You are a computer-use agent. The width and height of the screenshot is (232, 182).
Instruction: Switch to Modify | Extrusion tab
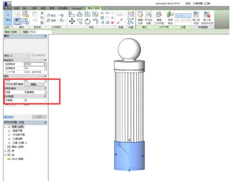(x=94, y=8)
